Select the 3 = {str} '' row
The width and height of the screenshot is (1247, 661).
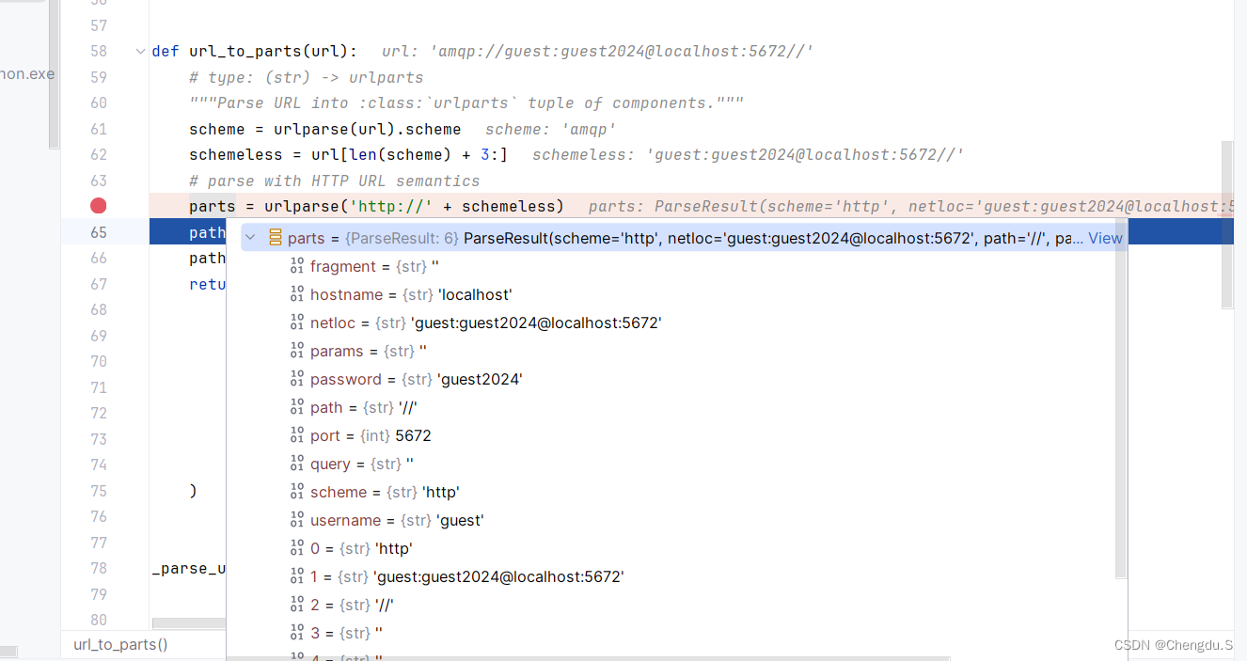click(679, 633)
